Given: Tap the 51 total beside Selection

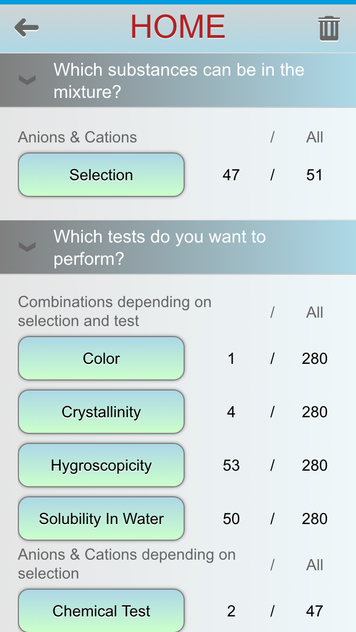Looking at the screenshot, I should (x=314, y=175).
